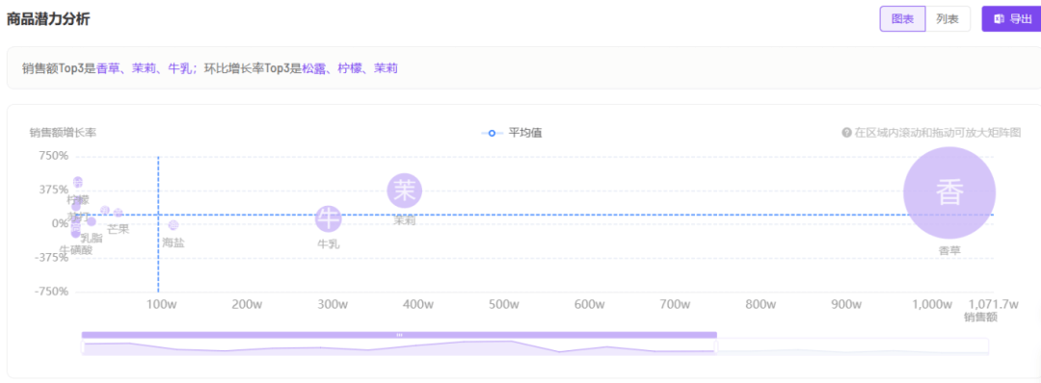Screen dimensions: 1041x383
Task: Click the 牛乳 bubble marker
Action: coord(328,218)
